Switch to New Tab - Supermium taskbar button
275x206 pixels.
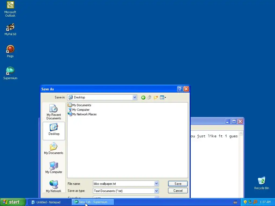point(93,202)
